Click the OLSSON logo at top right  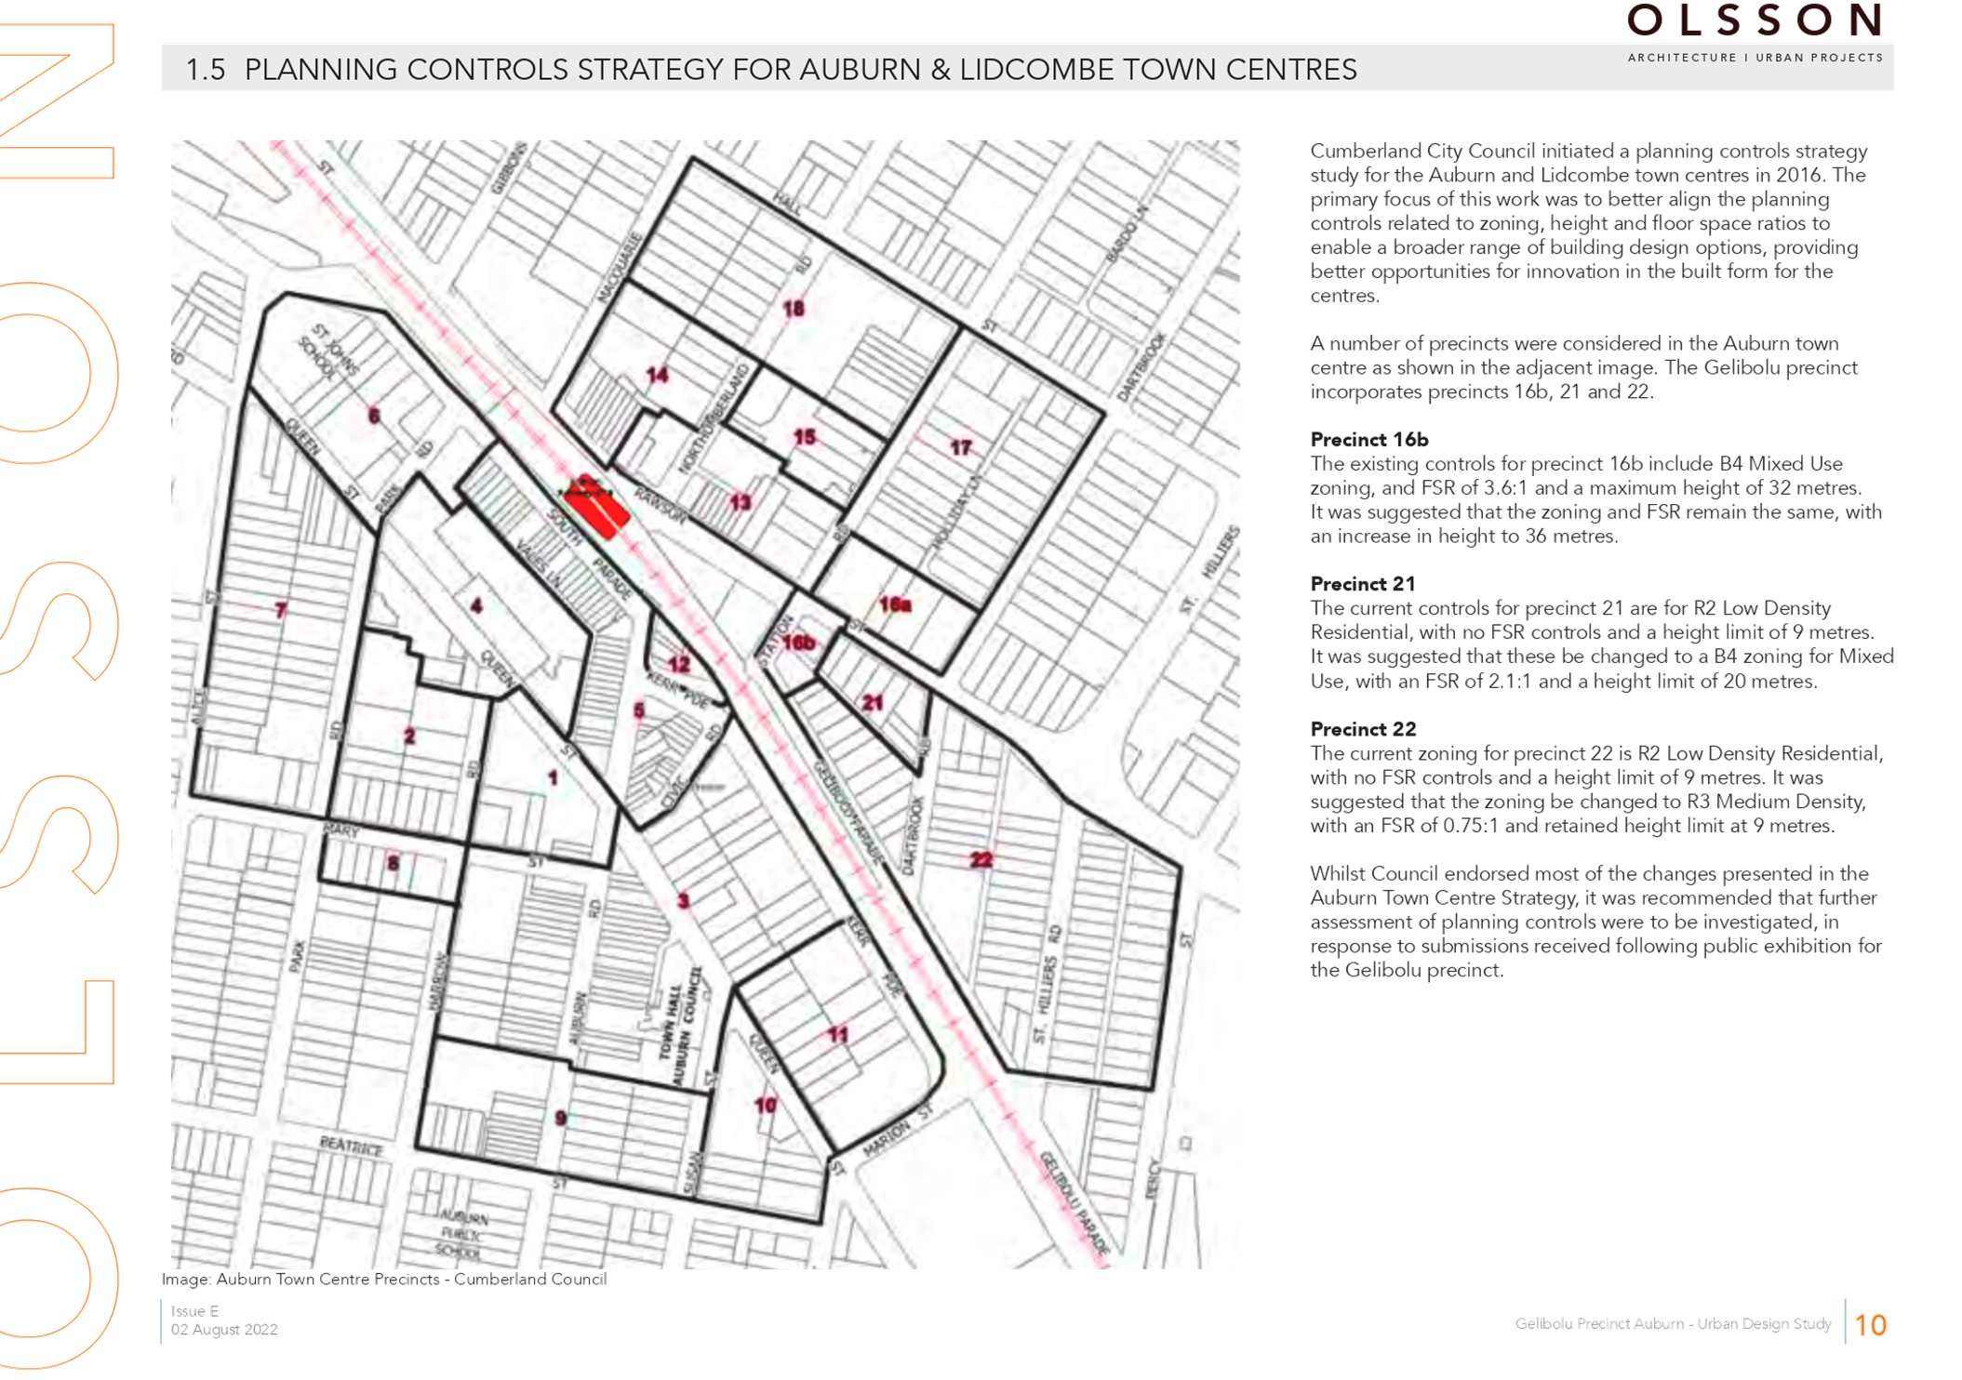point(1755,20)
